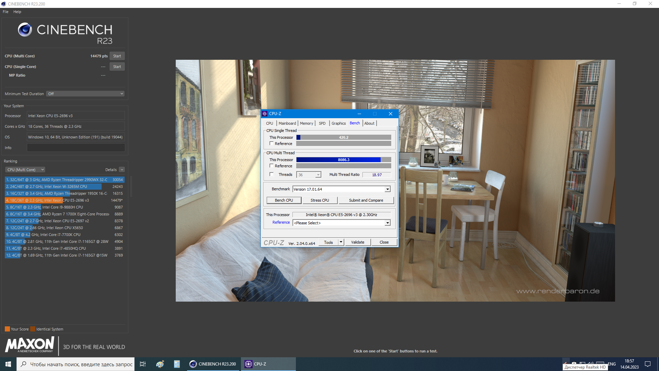Open the CPU (Multi Core) ranking dropdown
The width and height of the screenshot is (659, 371).
(25, 170)
